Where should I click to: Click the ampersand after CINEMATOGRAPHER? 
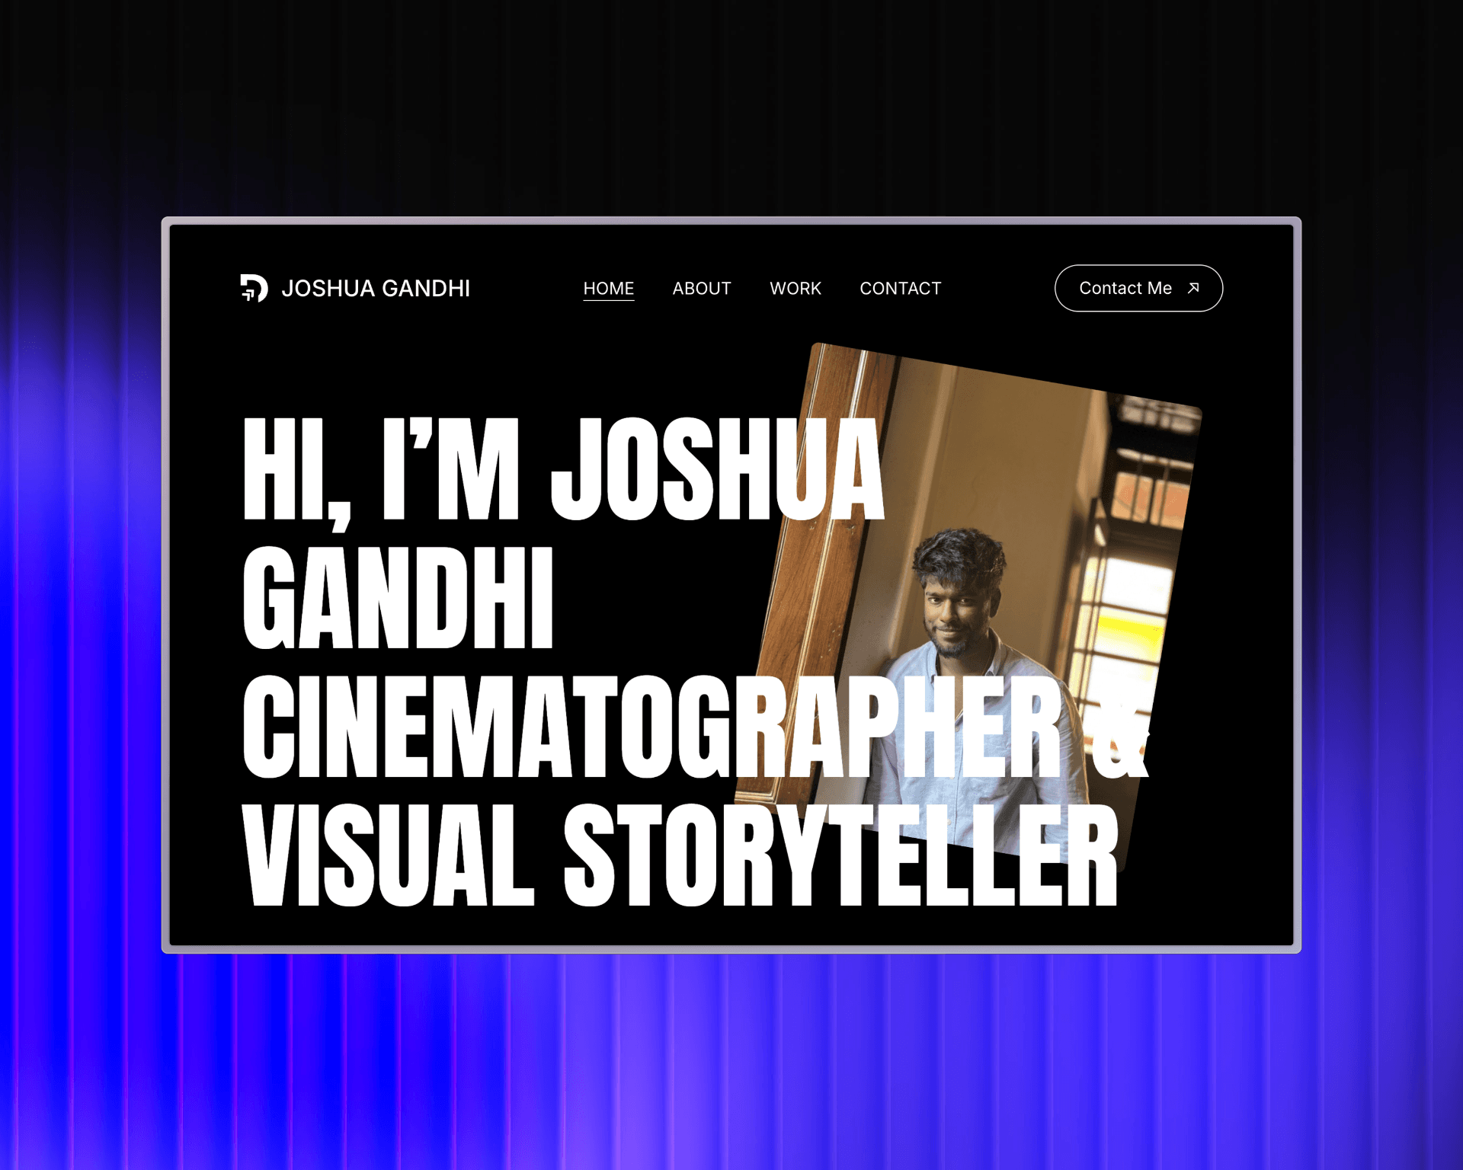[1119, 726]
